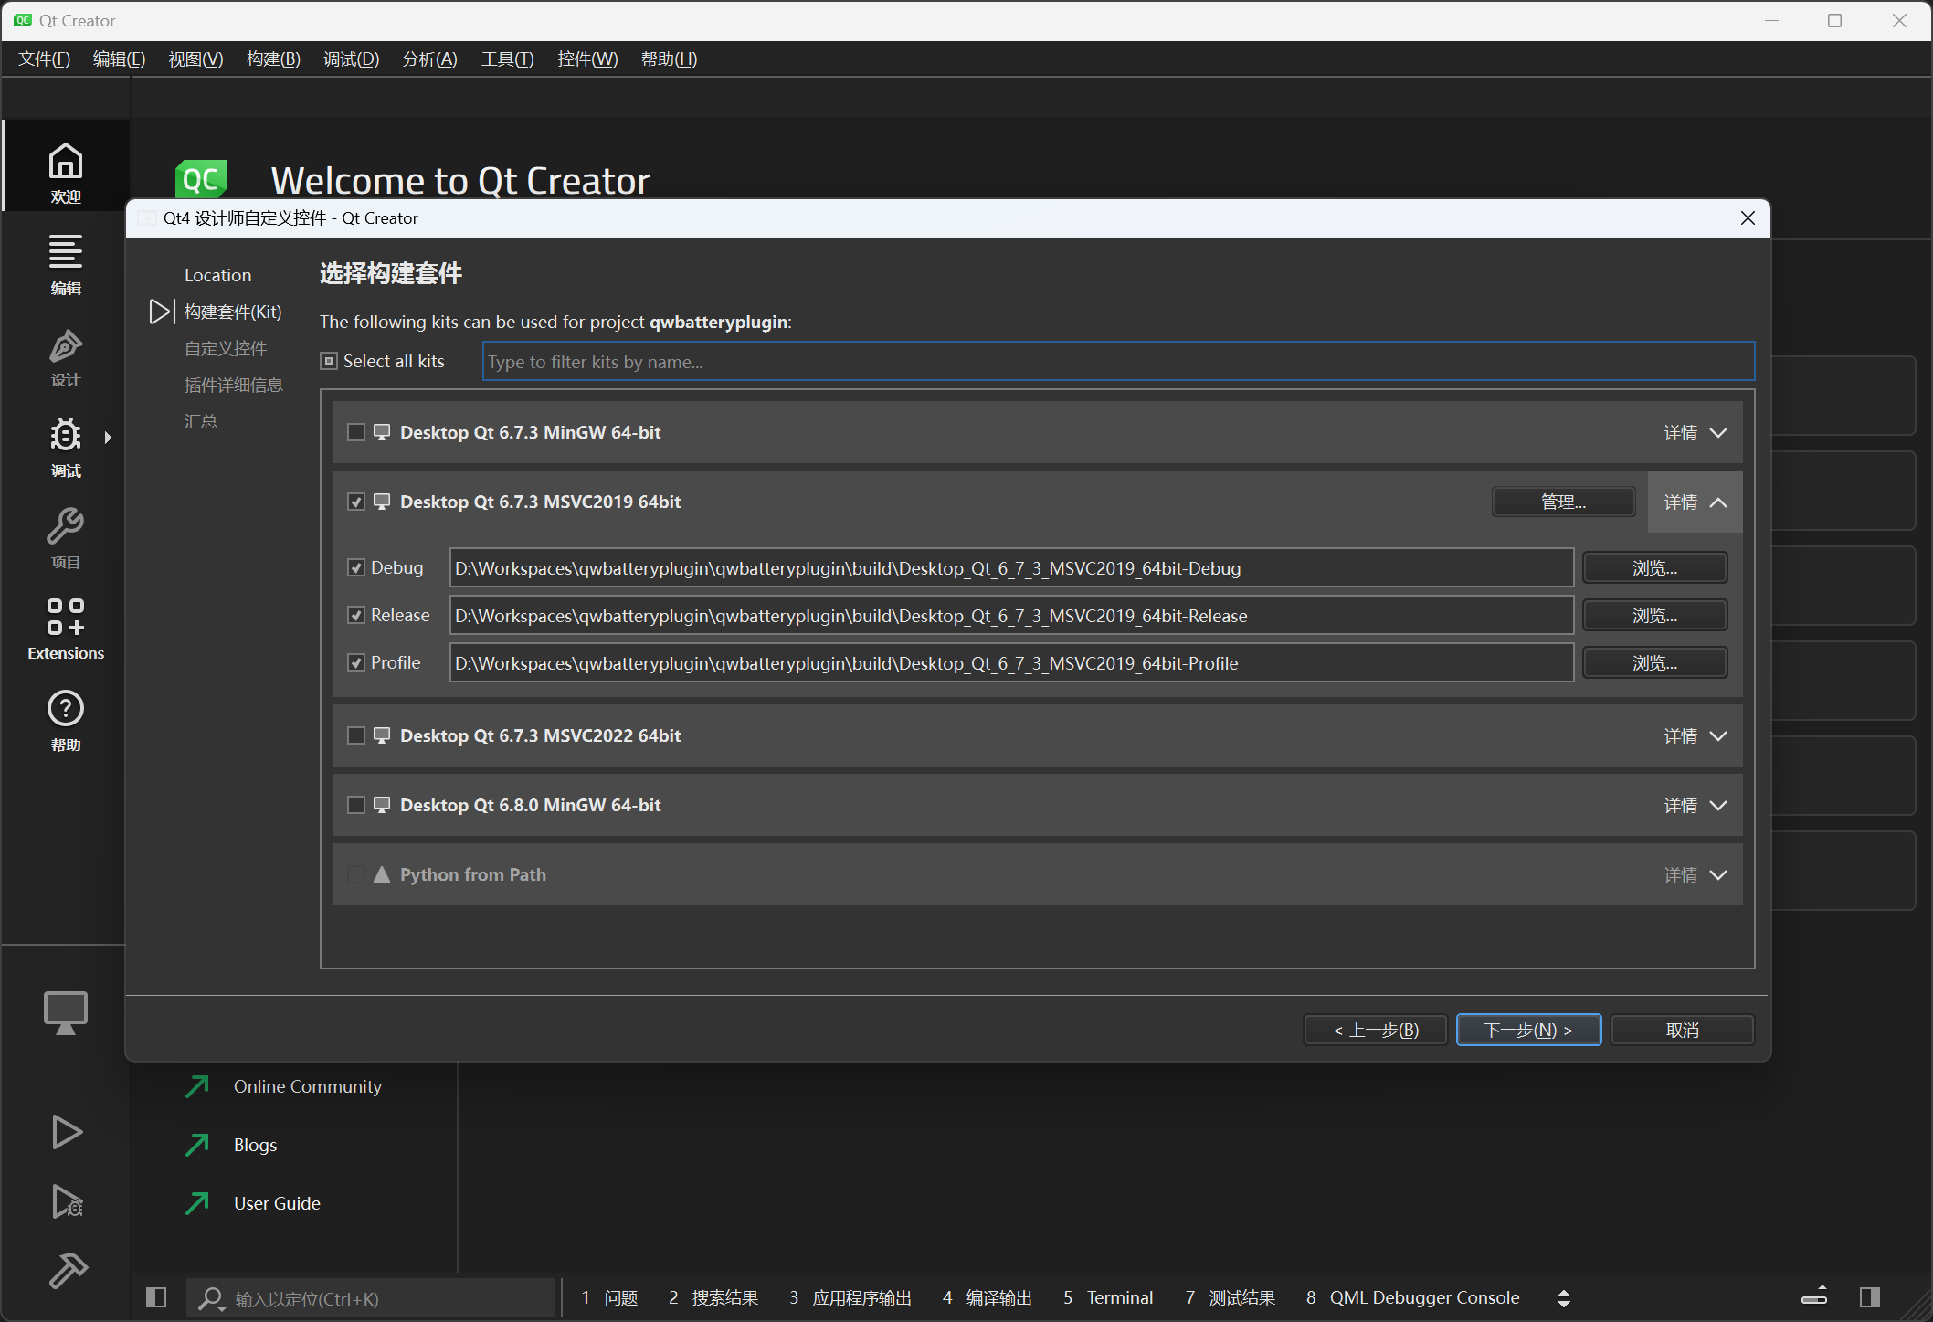
Task: Click the Online Community arrow icon
Action: pos(197,1086)
